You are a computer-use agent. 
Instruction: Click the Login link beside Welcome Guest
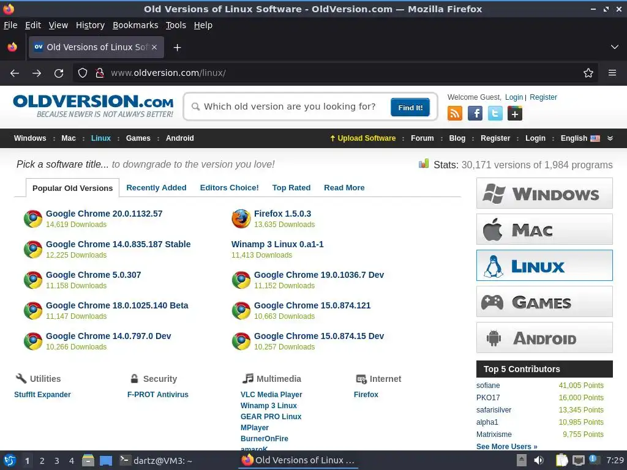514,97
